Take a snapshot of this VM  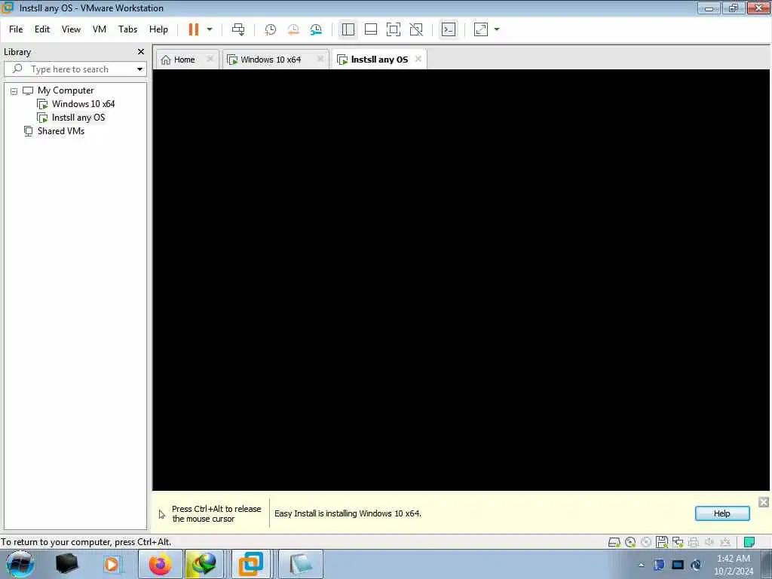click(271, 29)
